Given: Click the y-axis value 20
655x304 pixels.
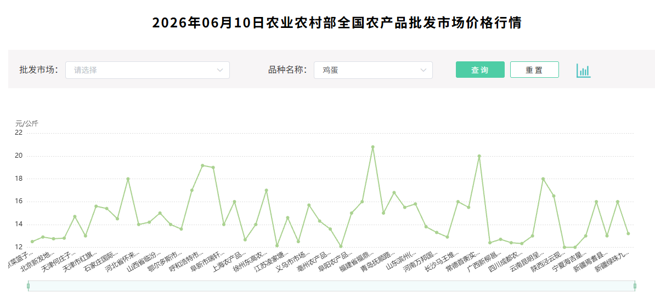Looking at the screenshot, I should pos(19,156).
